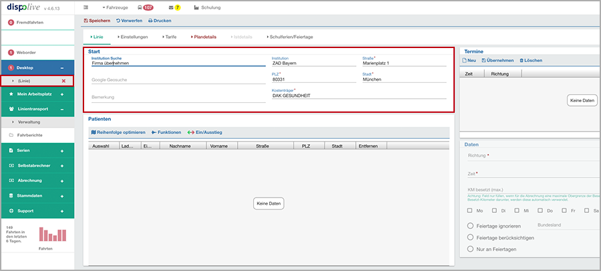Click the PLZ field 80331
This screenshot has height=271, width=601.
click(x=314, y=79)
